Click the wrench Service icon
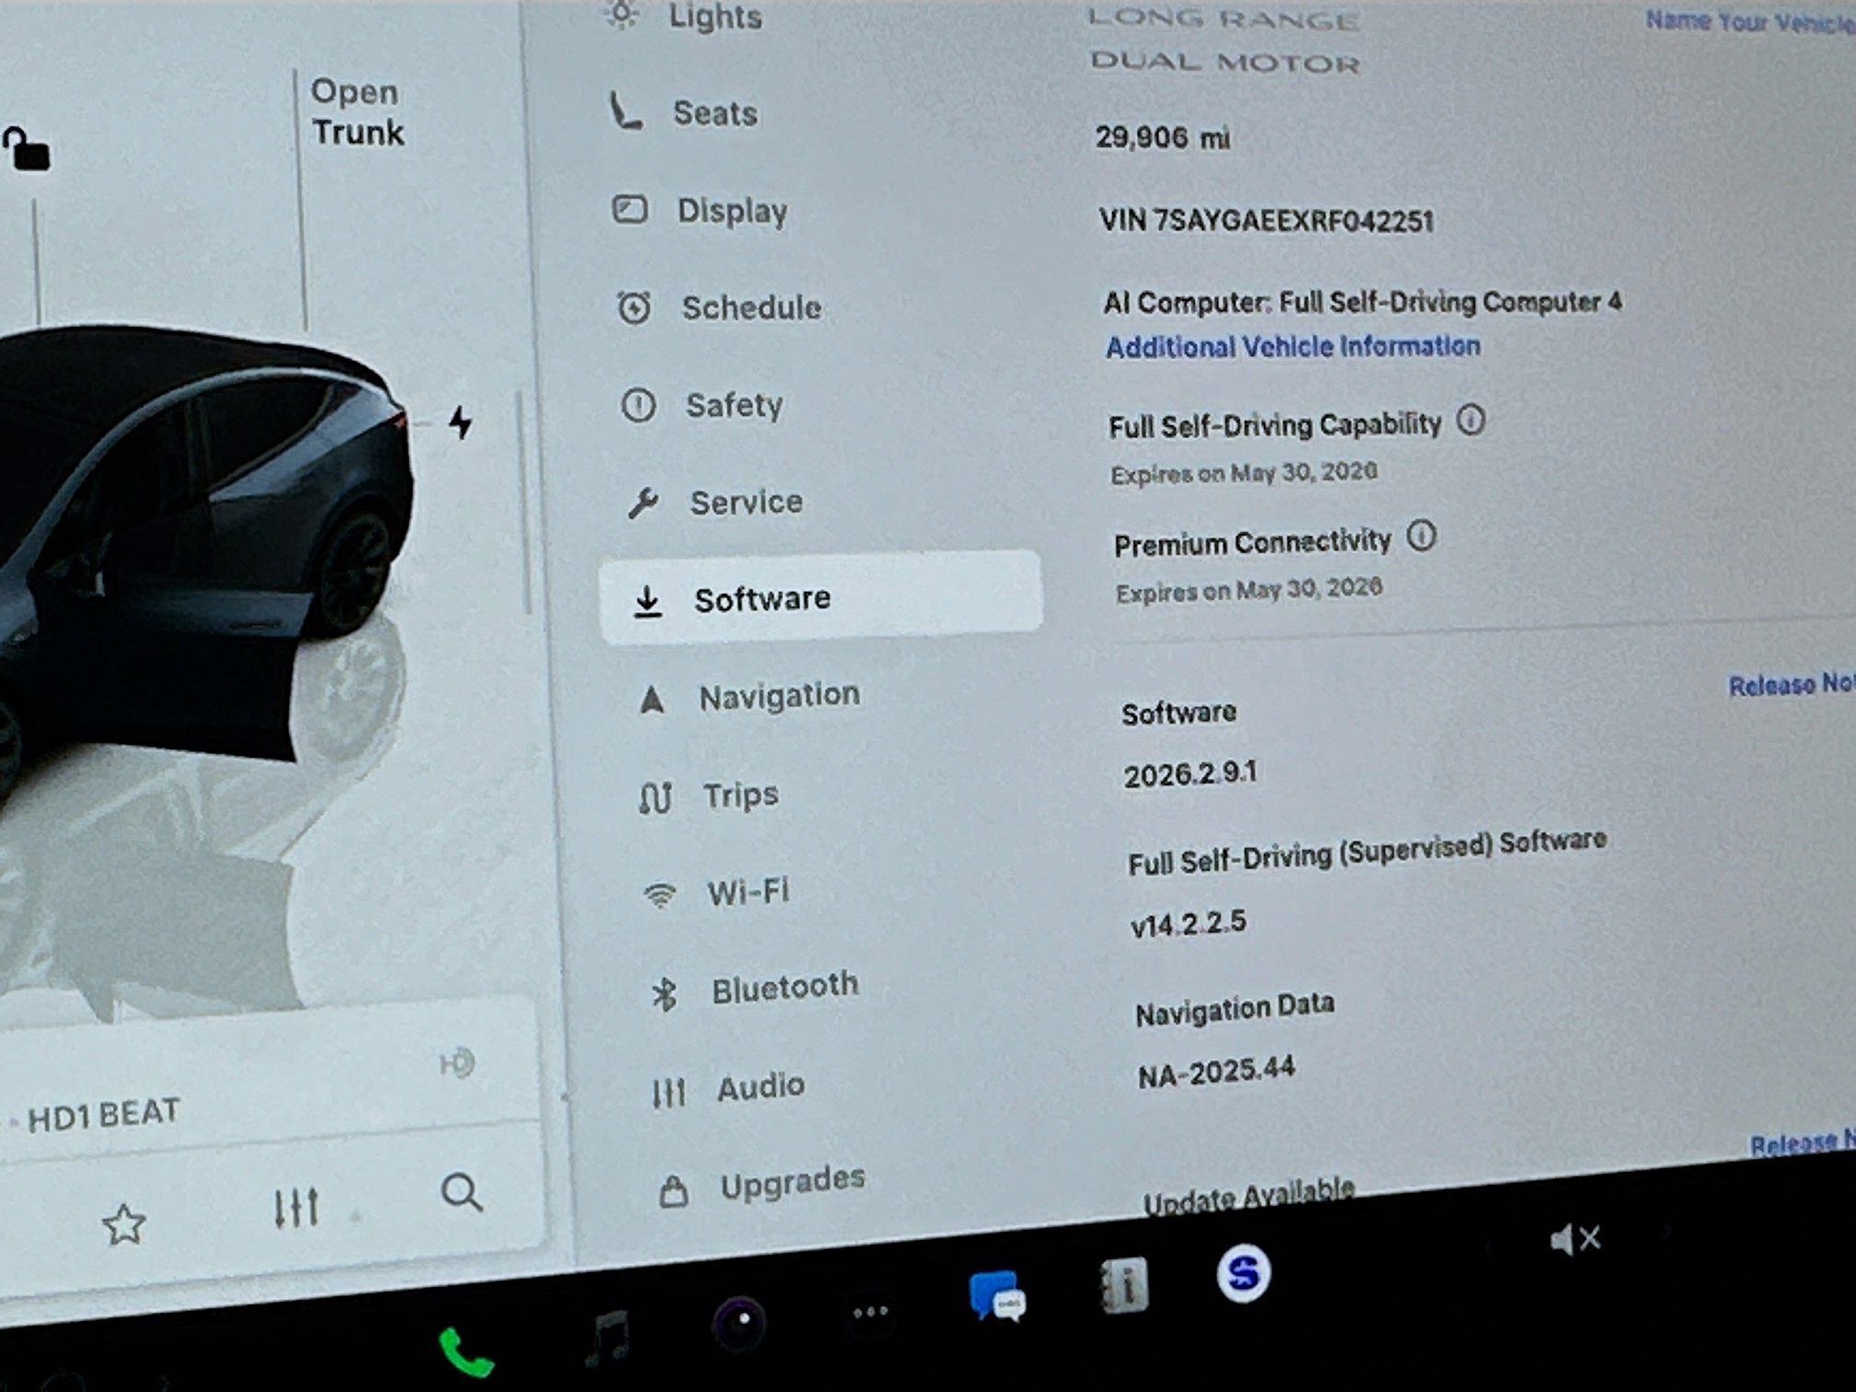The image size is (1856, 1392). pyautogui.click(x=643, y=504)
